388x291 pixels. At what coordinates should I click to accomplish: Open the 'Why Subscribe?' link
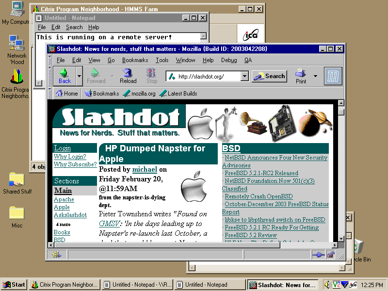pyautogui.click(x=75, y=164)
